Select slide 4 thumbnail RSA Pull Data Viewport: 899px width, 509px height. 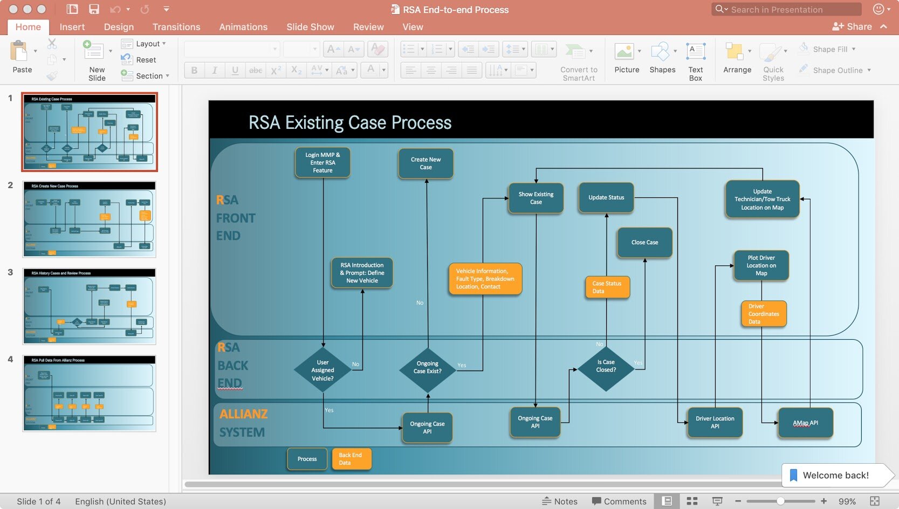89,394
